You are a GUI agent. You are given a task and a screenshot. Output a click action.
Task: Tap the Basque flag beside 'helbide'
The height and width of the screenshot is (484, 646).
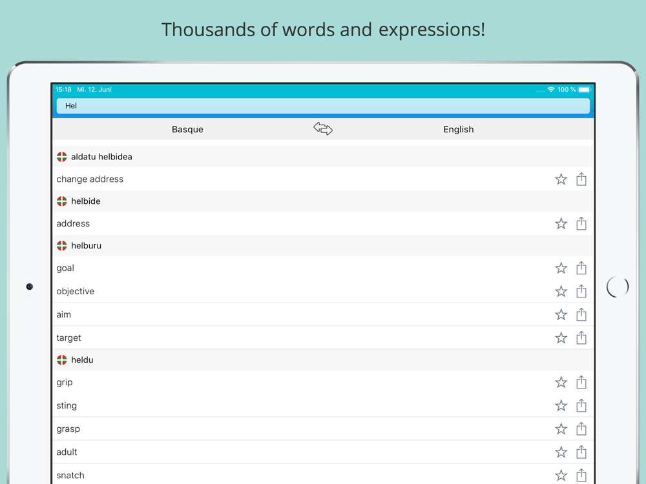62,201
